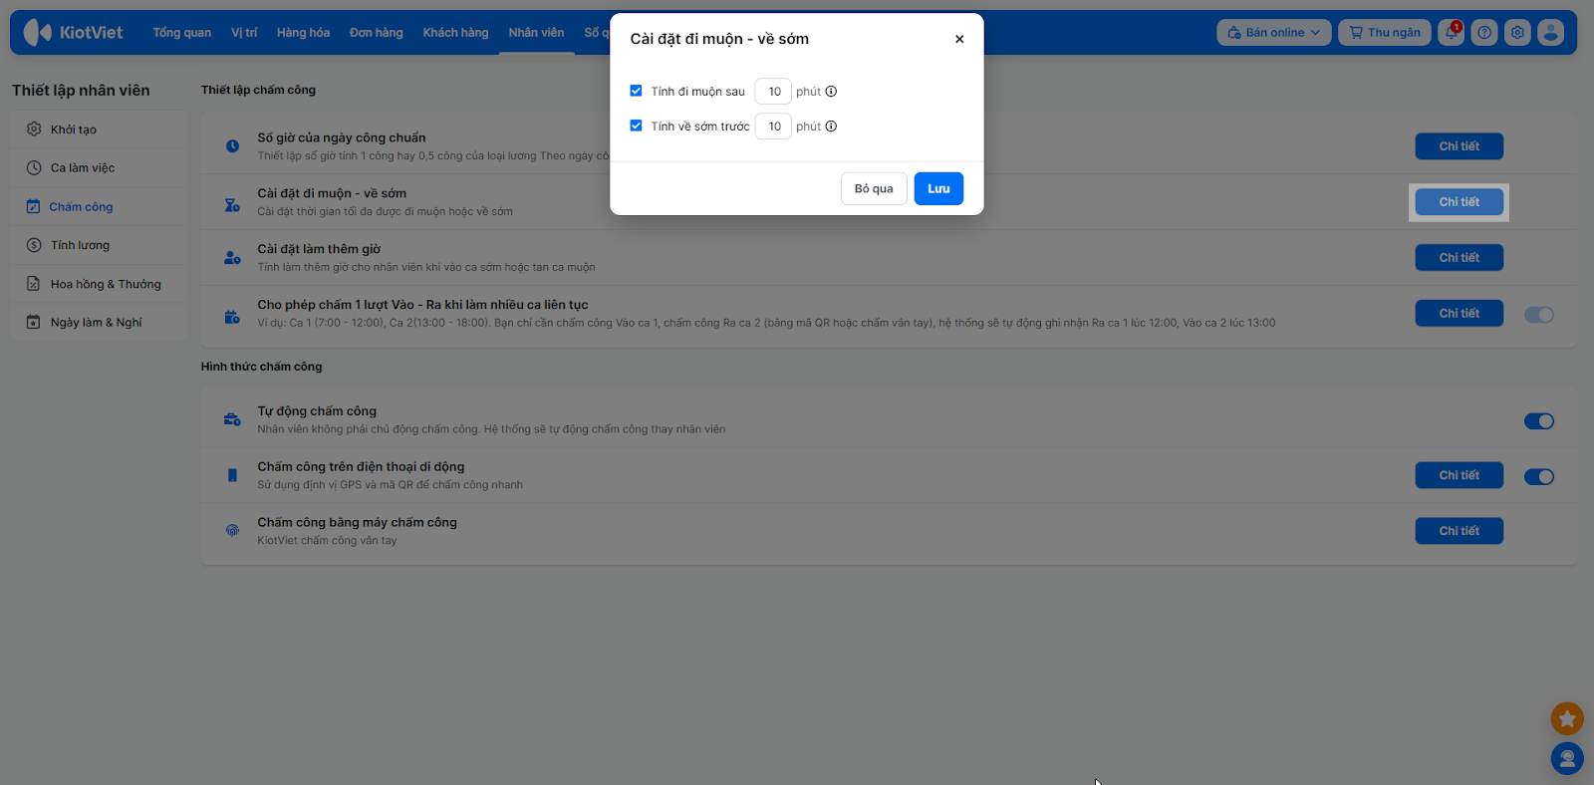Click the Khởi tạo gear icon
Screen dimensions: 1594x785
(x=34, y=130)
